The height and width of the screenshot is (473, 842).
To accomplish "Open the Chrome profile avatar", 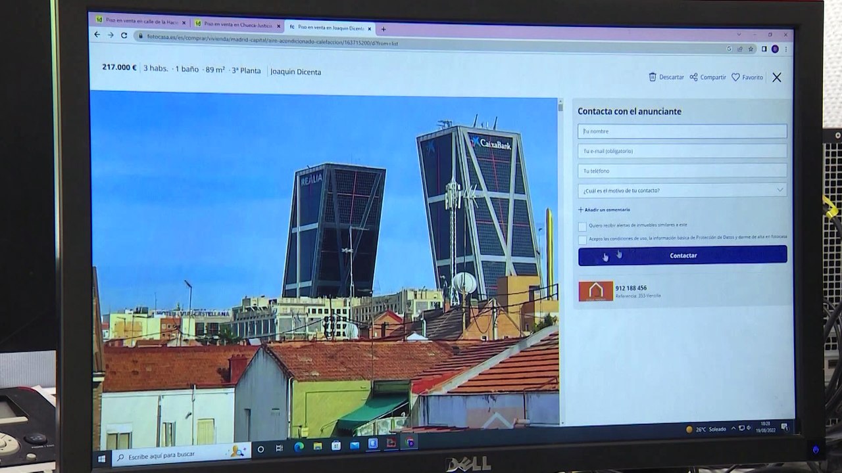I will [x=775, y=49].
